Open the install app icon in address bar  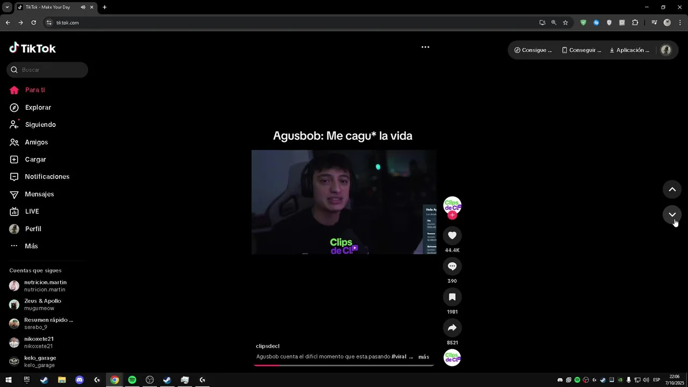point(542,23)
